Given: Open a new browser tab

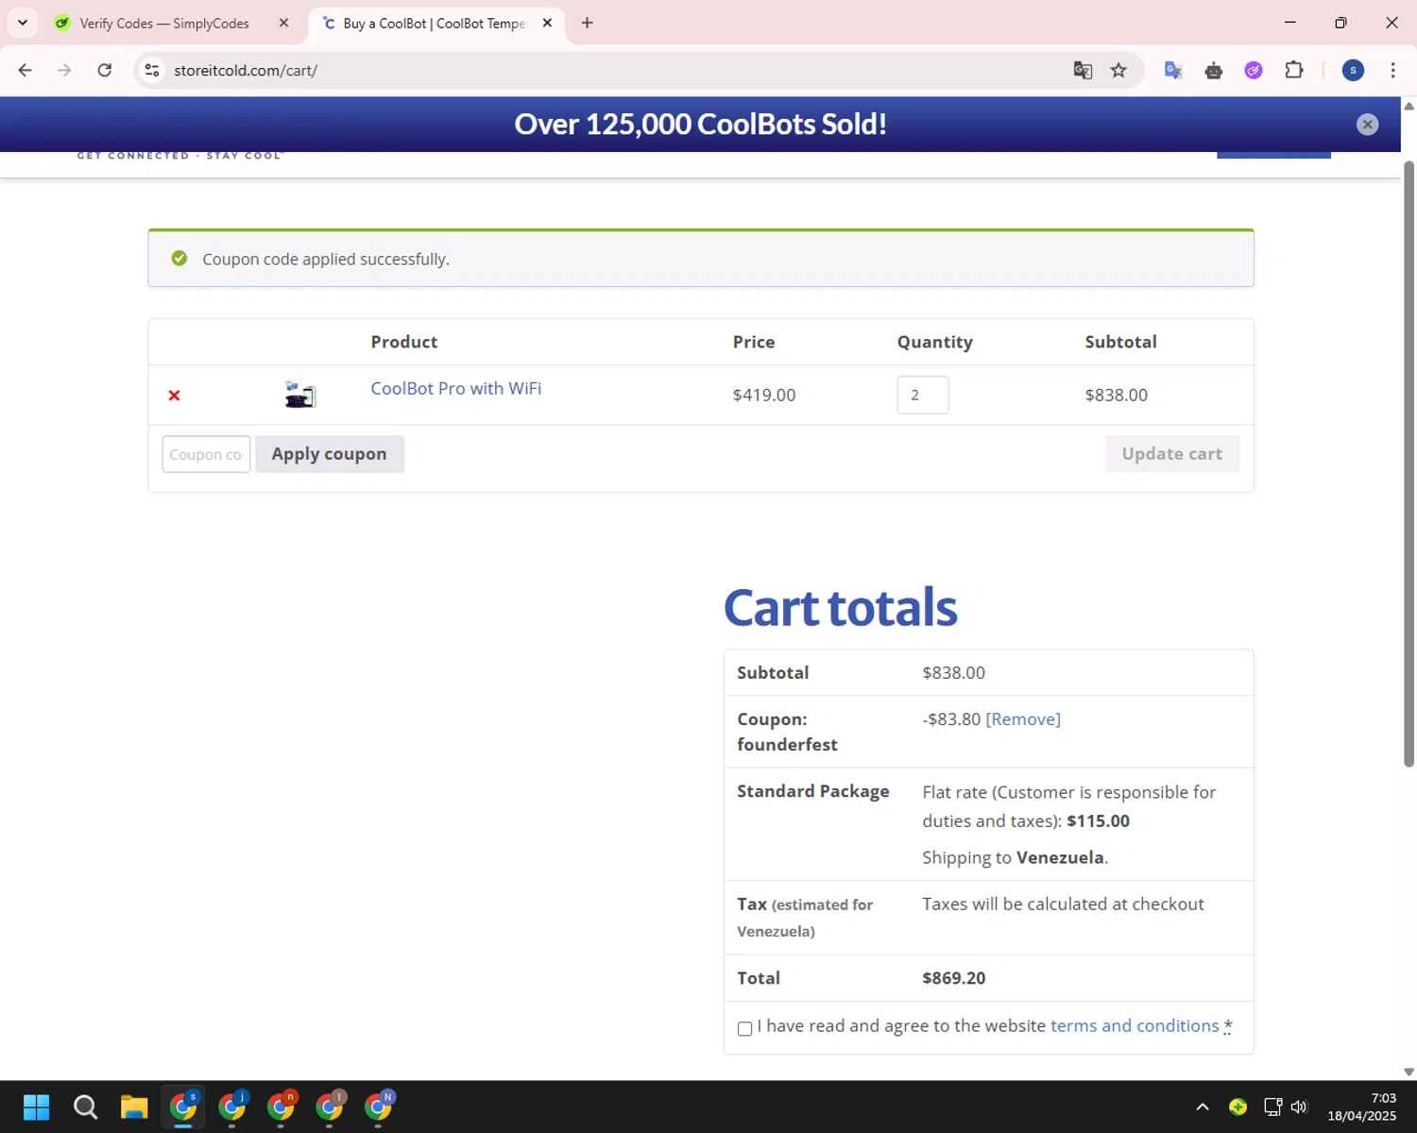Looking at the screenshot, I should 588,23.
